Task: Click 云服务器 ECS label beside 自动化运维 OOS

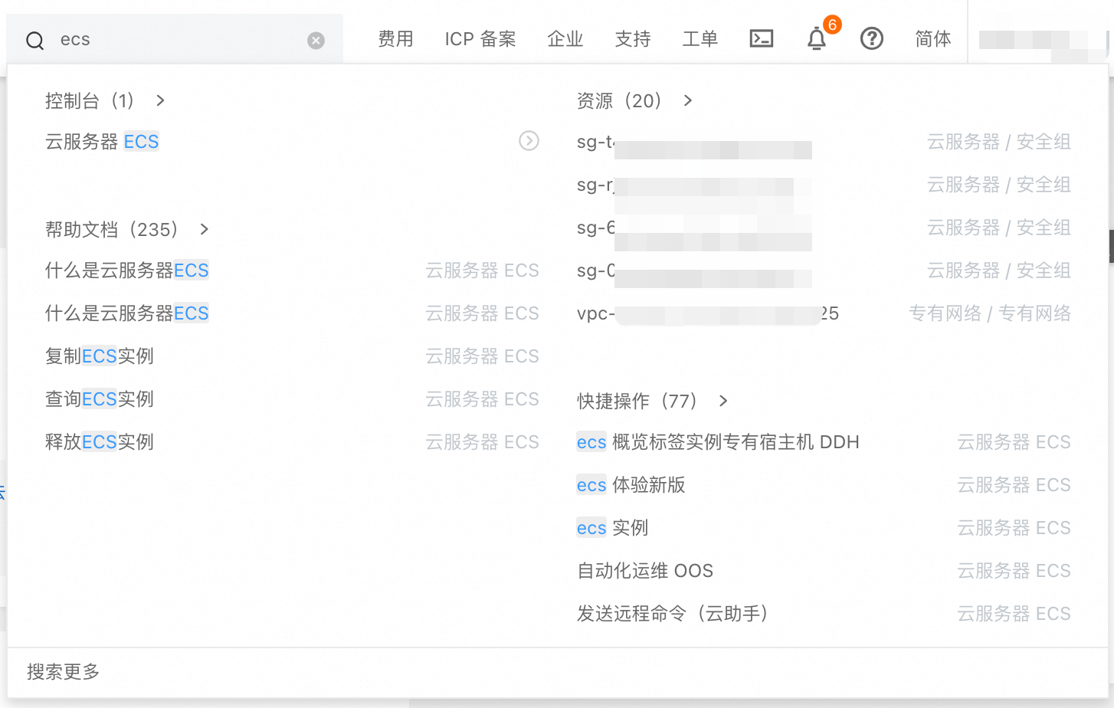Action: 1014,571
